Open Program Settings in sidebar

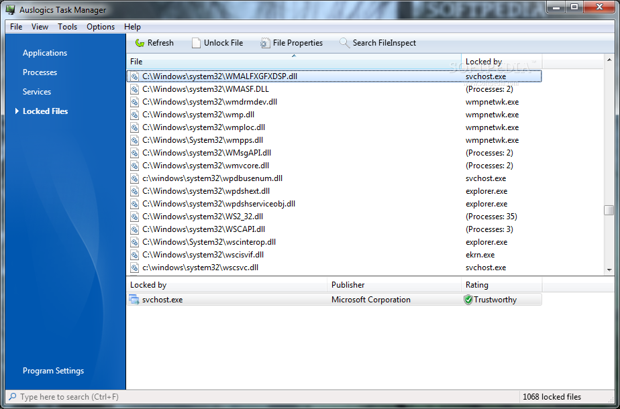[54, 371]
